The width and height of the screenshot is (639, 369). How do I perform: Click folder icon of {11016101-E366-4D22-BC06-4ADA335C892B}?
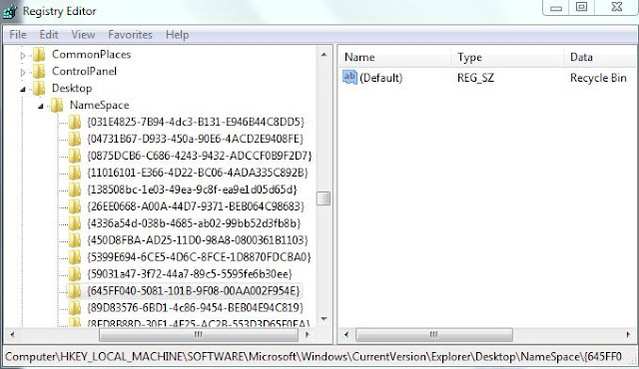point(75,173)
